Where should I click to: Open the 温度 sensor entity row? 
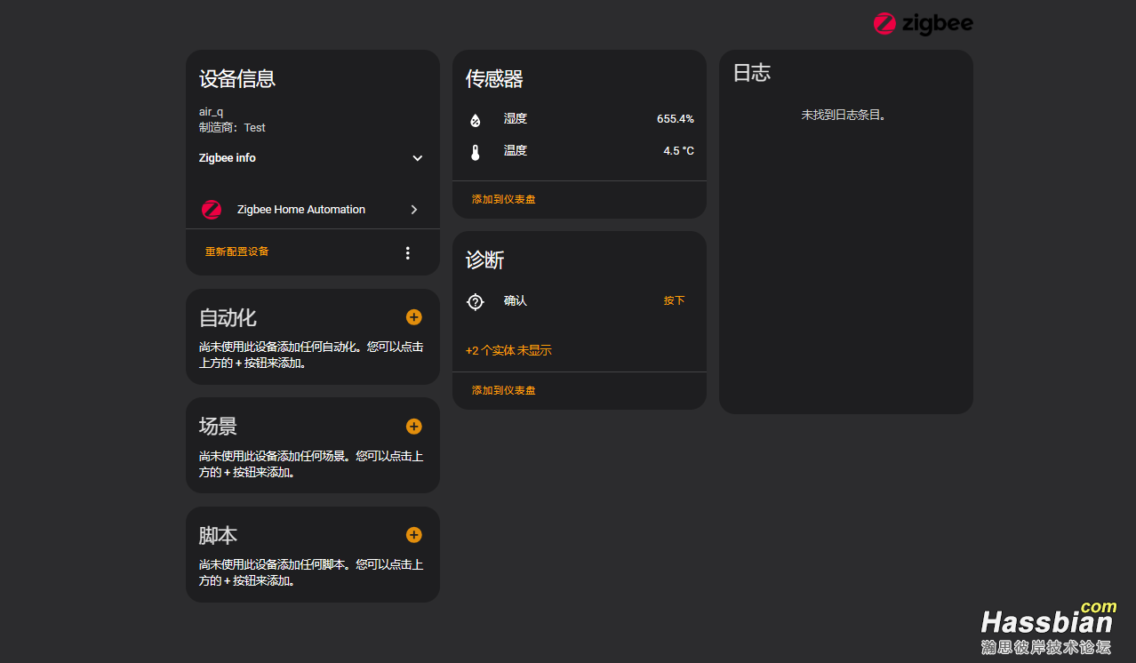click(x=580, y=151)
